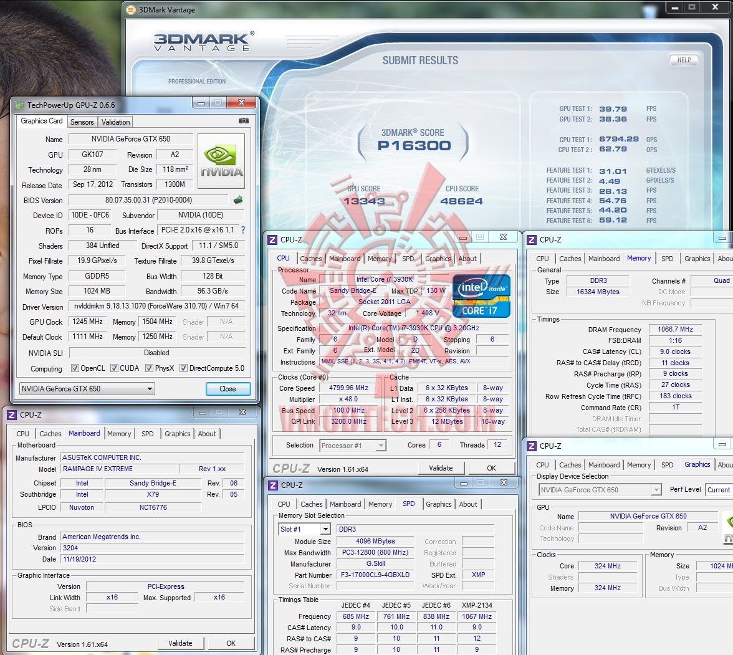Click the Memory Size 16384 MBytes field

598,292
